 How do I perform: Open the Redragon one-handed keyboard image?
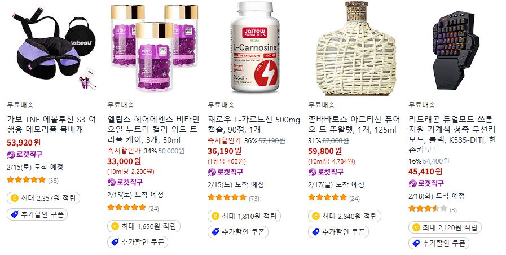pos(456,49)
